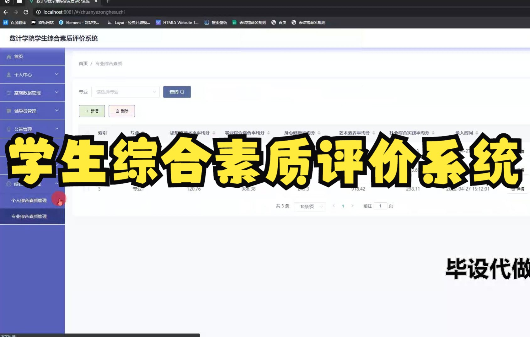Open the 百度翻译 bookmark

point(14,23)
